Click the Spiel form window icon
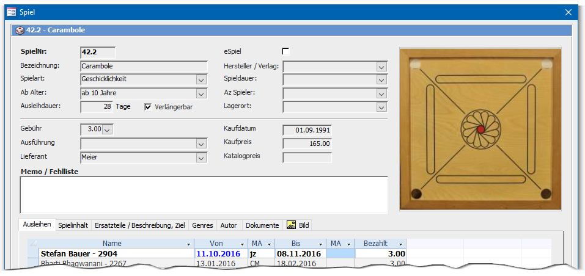 click(12, 12)
